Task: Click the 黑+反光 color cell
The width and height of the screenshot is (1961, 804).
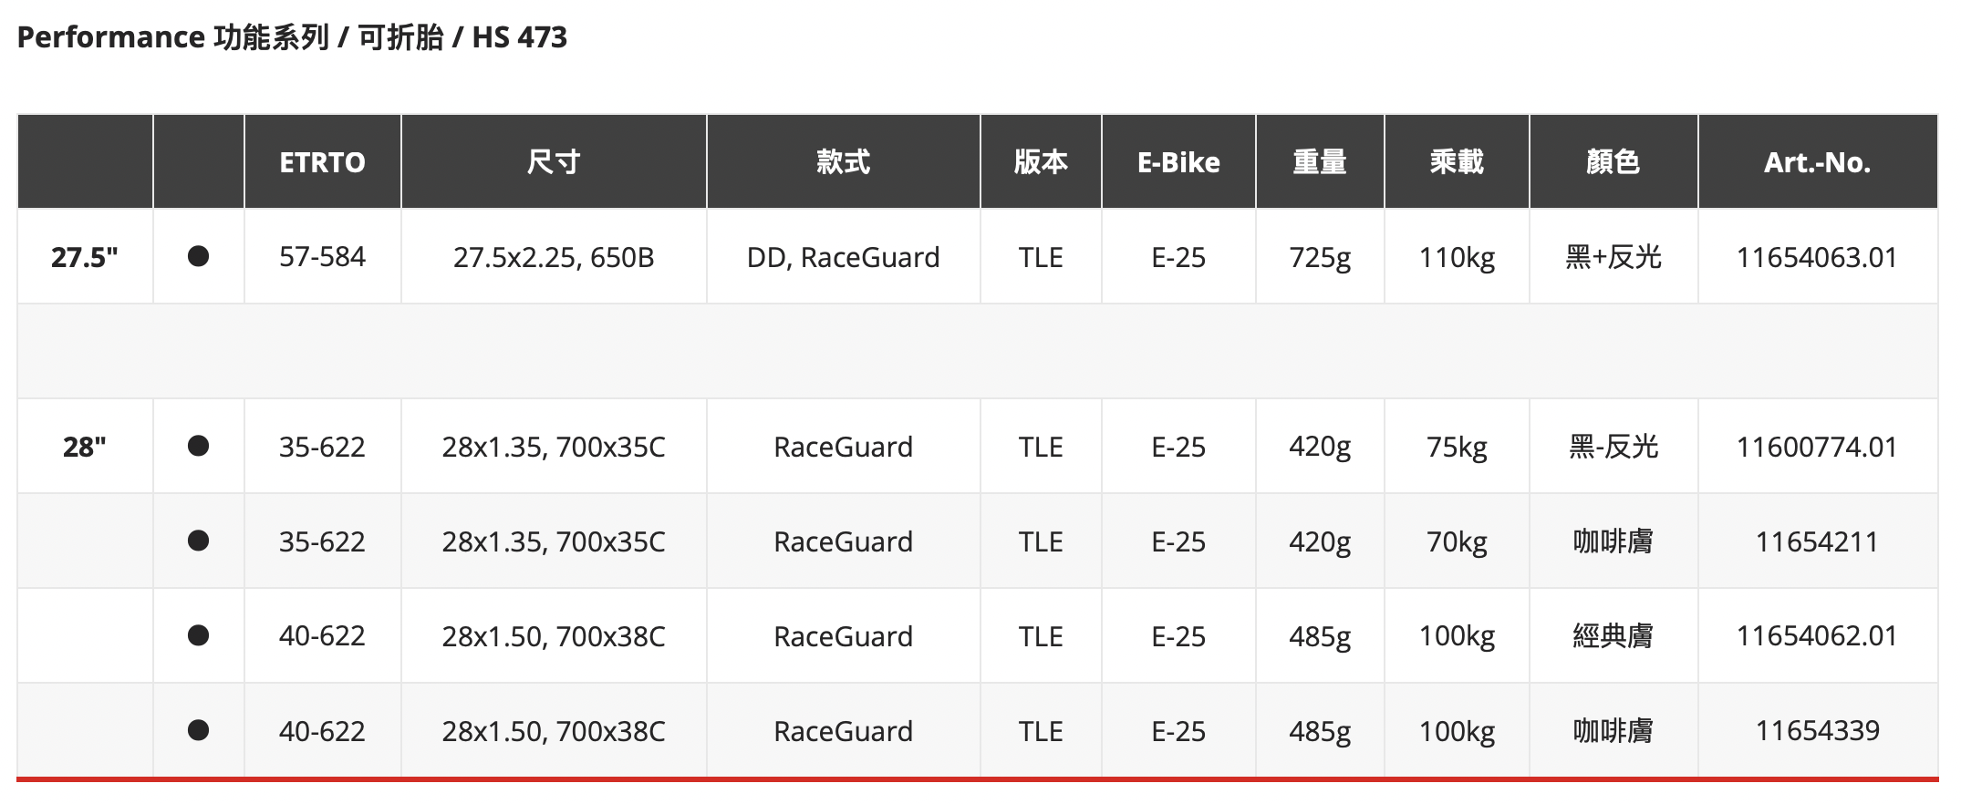Action: [1613, 258]
